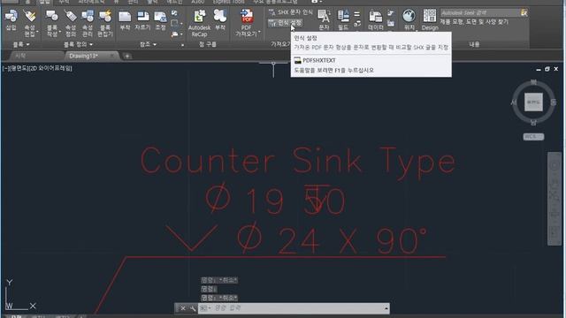Open the dropdown arrow beside 블록 작성

pos(59,32)
